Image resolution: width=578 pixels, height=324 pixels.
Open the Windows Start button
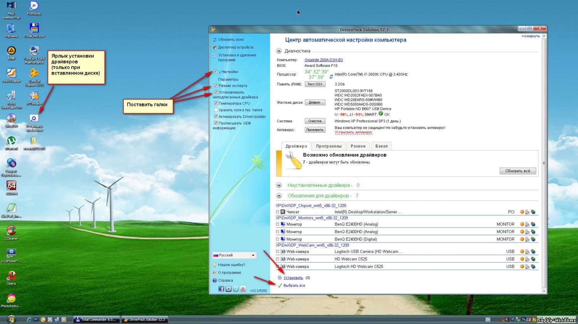[11, 319]
